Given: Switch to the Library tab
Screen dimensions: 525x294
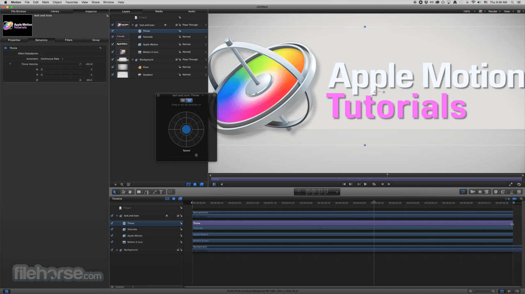Looking at the screenshot, I should coord(55,11).
